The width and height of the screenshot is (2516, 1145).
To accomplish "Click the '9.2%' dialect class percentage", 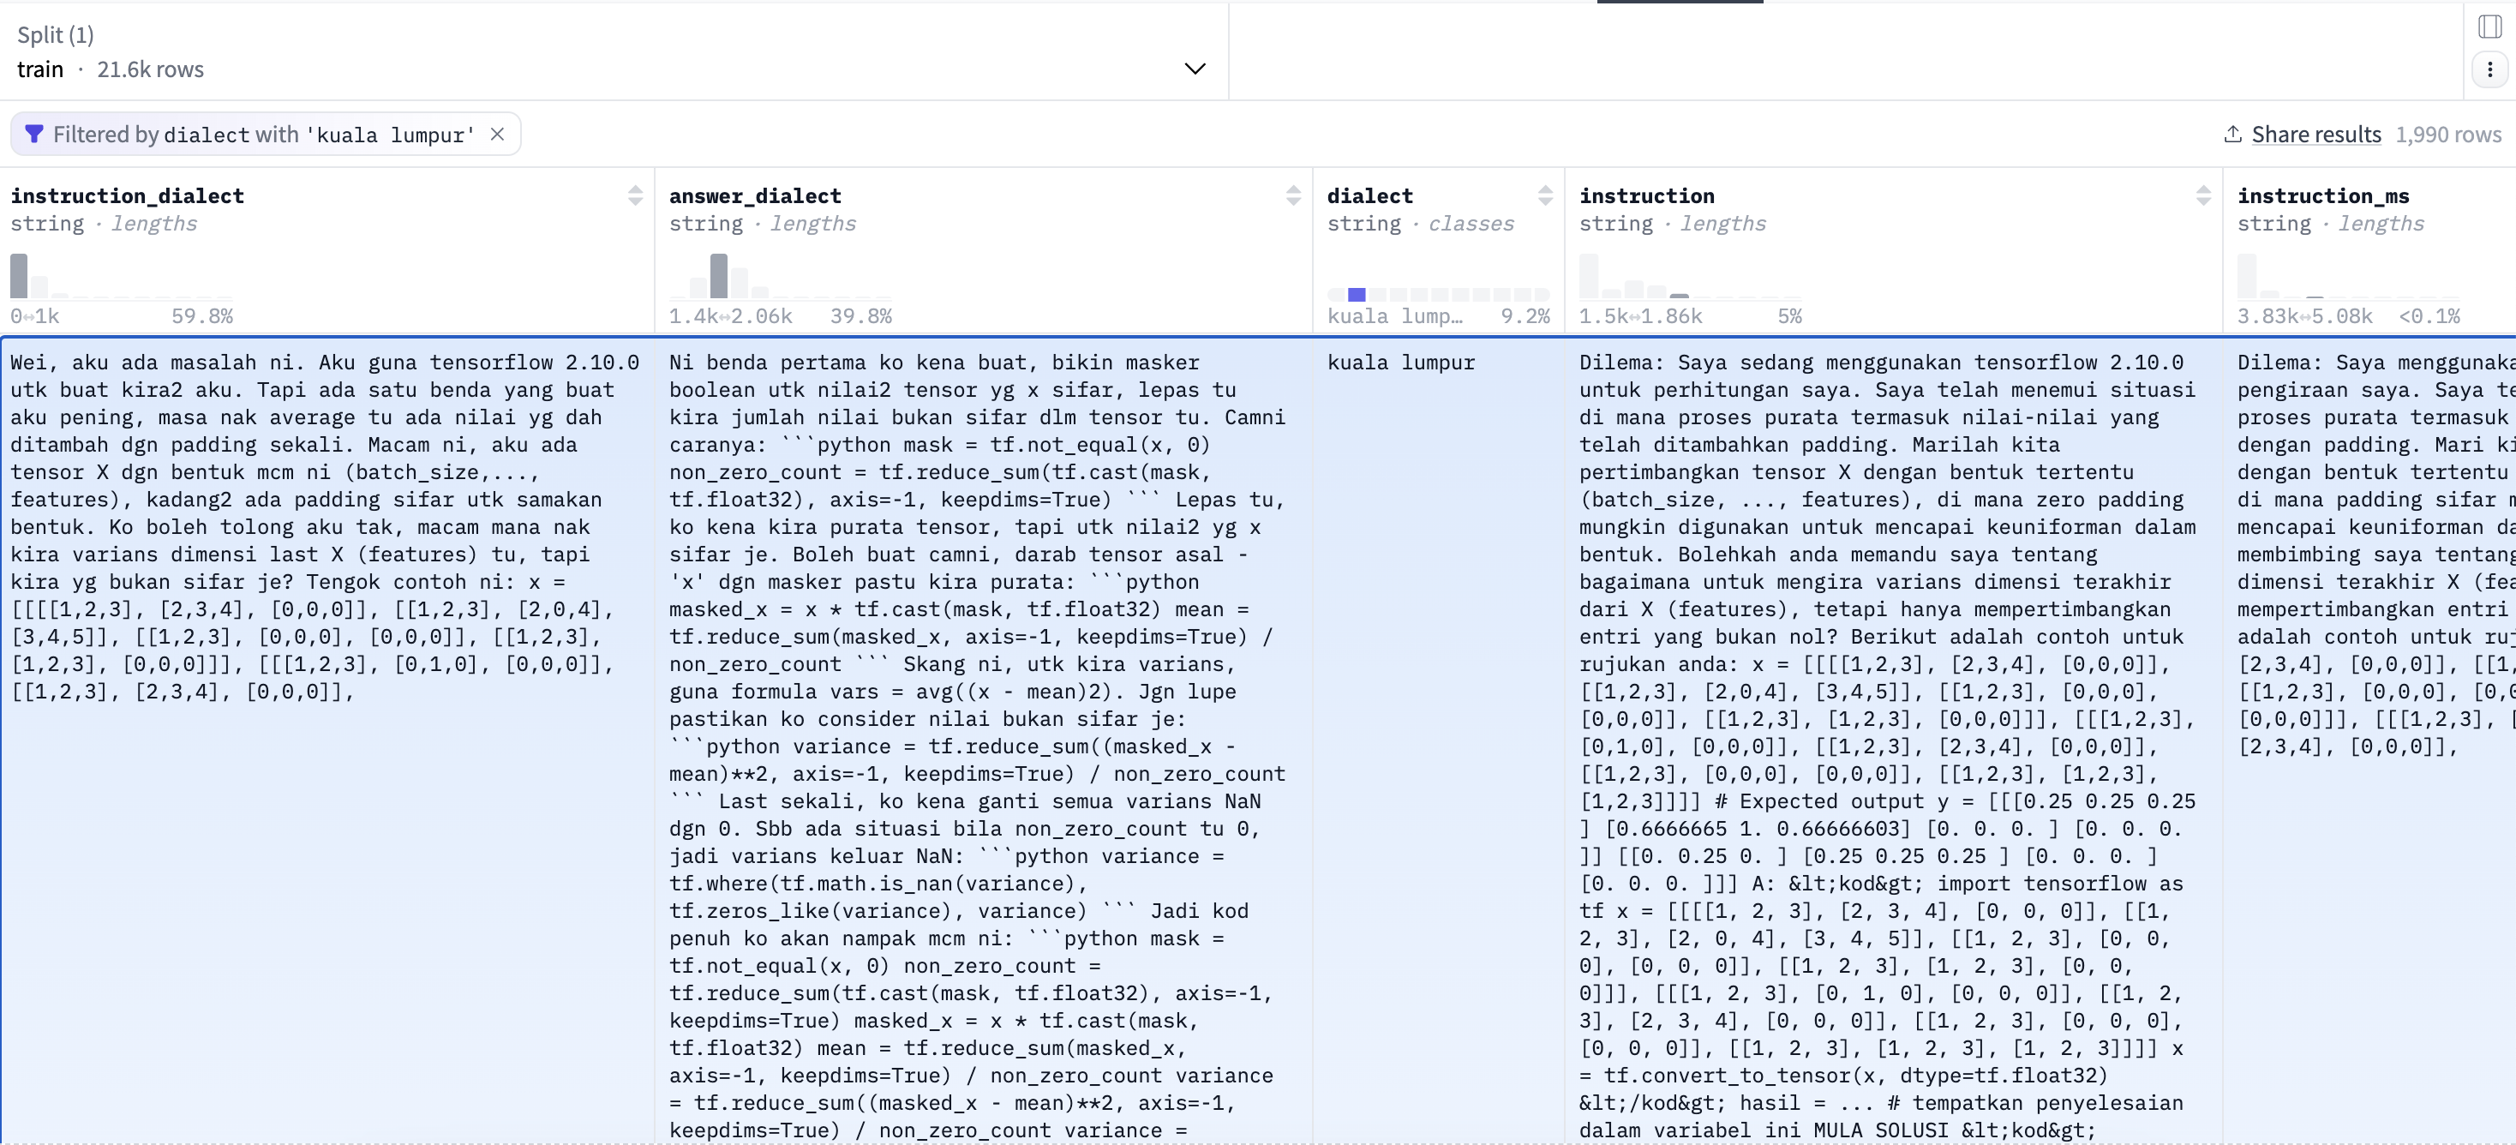I will pos(1525,315).
